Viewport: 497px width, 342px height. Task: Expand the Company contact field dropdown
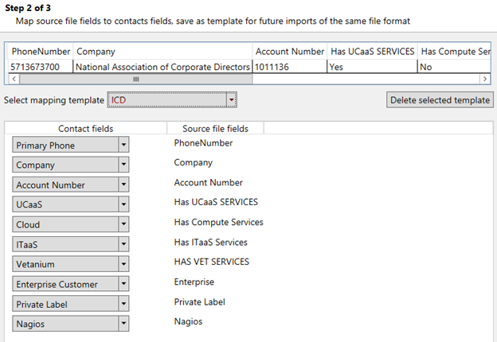coord(123,165)
